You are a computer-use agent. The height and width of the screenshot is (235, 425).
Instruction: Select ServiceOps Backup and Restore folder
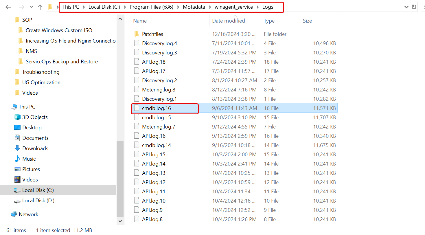coord(62,62)
